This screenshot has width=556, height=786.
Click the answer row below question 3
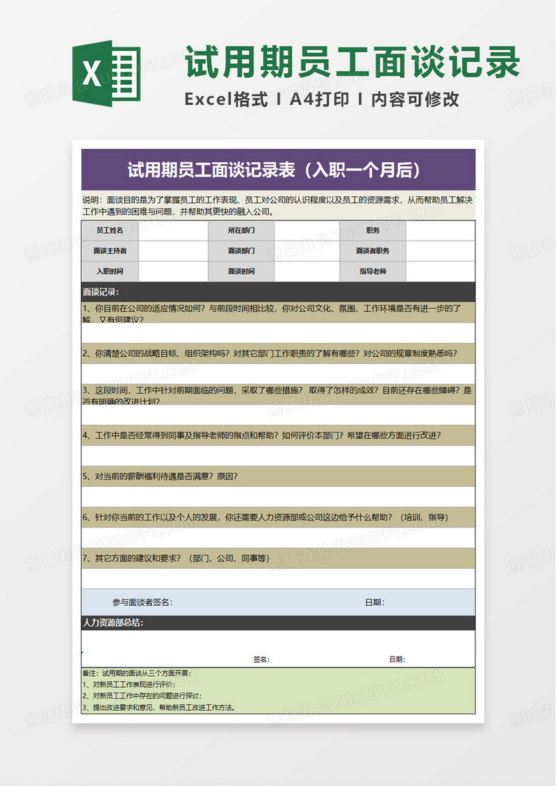[x=278, y=415]
